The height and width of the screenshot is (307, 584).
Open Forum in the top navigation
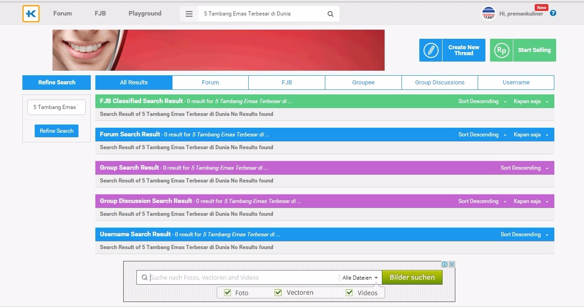tap(63, 14)
